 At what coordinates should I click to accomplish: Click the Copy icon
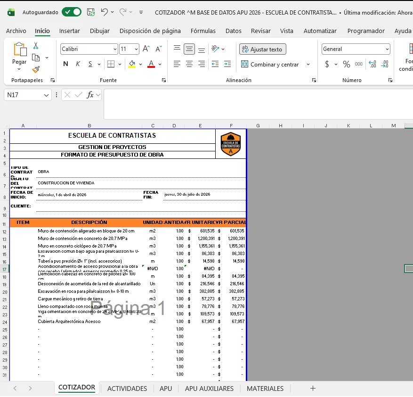point(36,58)
